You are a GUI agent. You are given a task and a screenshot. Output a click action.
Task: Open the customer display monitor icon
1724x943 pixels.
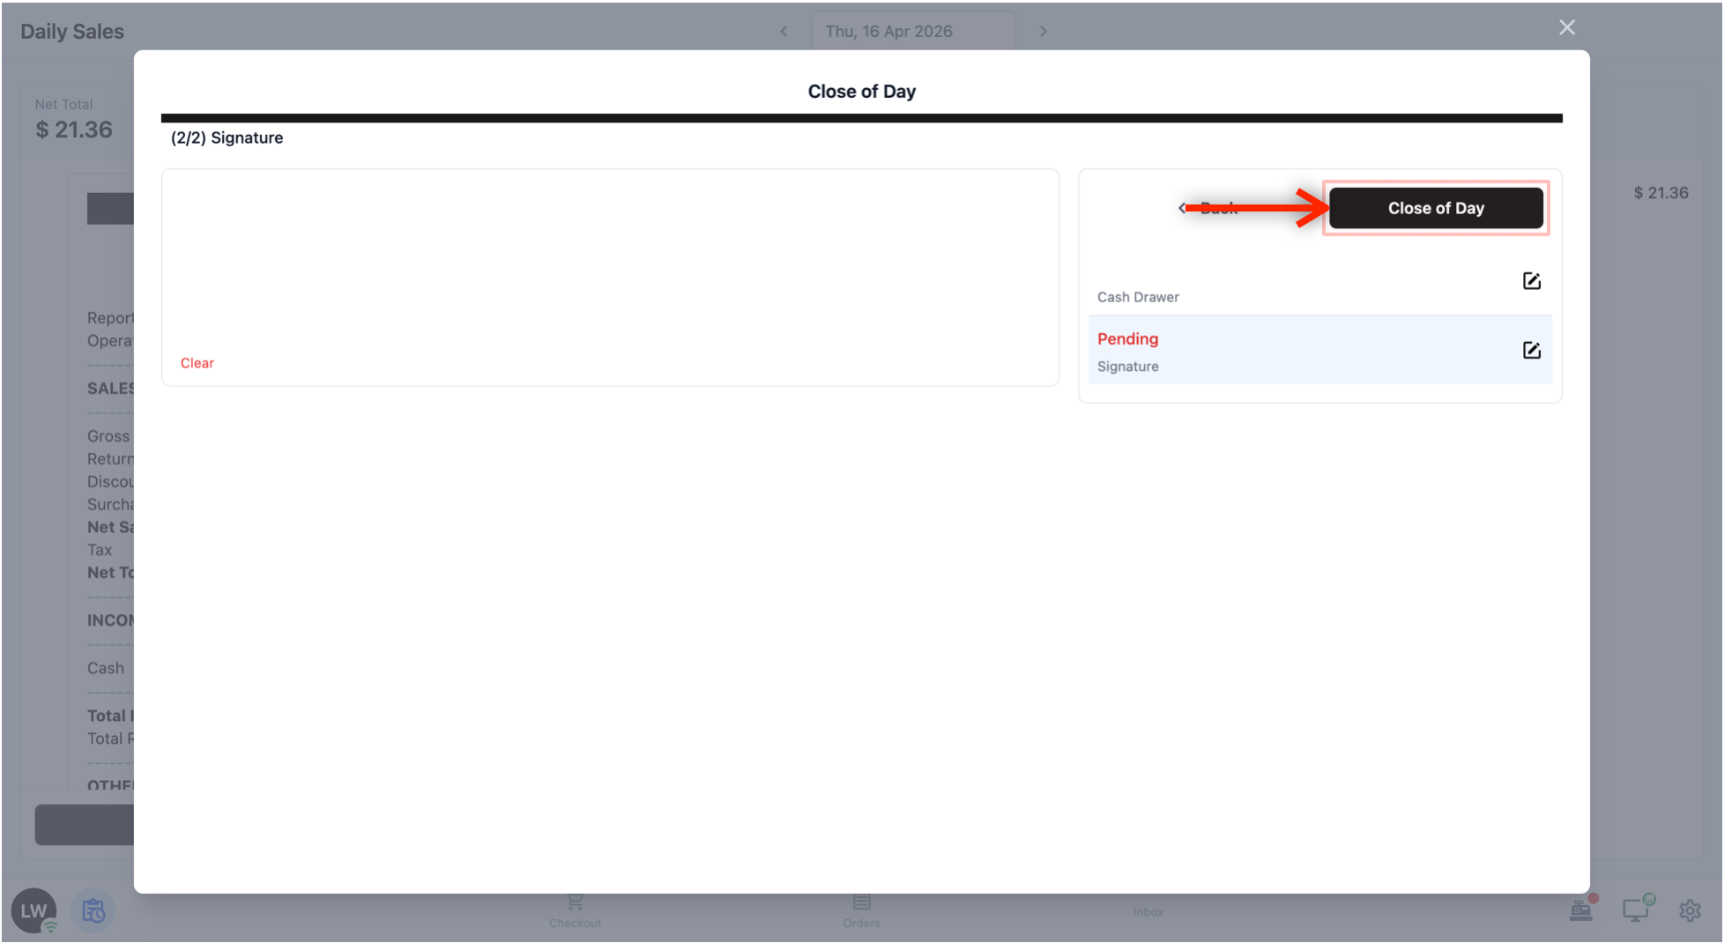point(1637,910)
